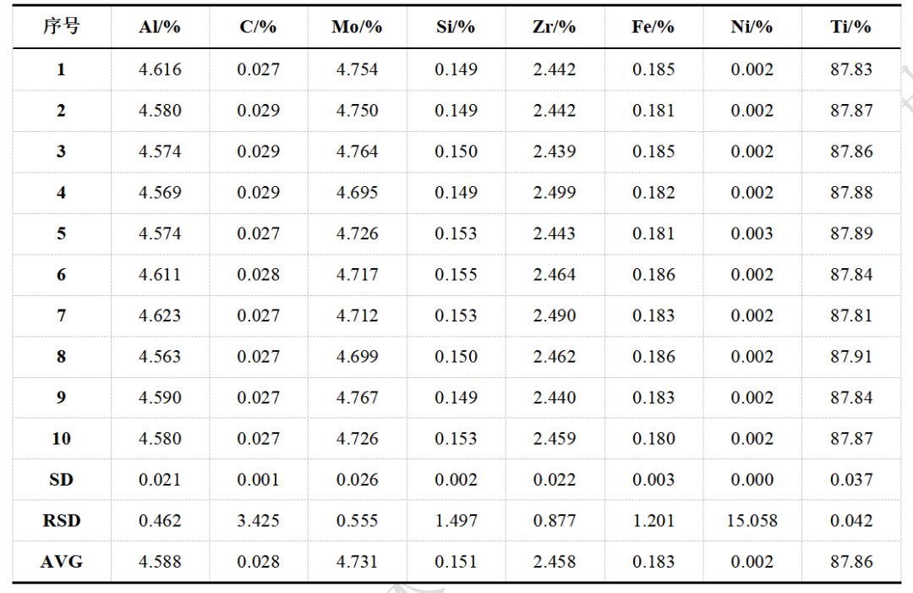Click the Zr value 2.499 in row 4
This screenshot has height=593, width=913.
[555, 192]
